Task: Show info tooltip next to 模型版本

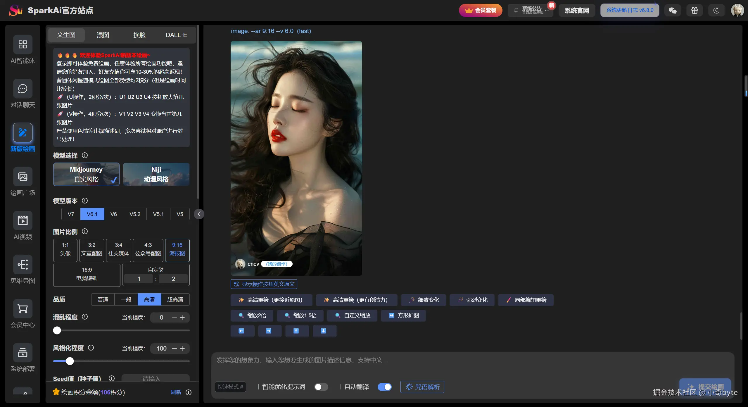Action: click(85, 201)
